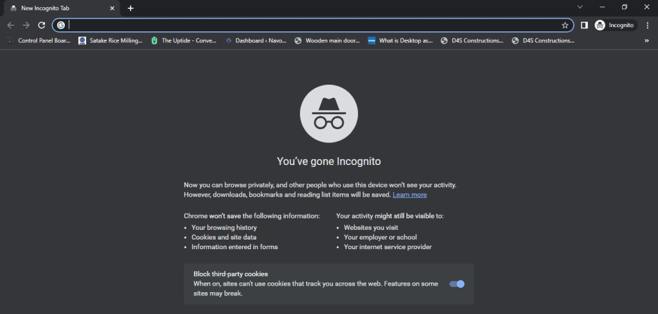Click the Incognito profile icon button
658x314 pixels.
click(615, 25)
